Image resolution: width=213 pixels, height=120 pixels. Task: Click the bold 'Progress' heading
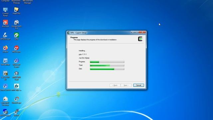(x=74, y=37)
